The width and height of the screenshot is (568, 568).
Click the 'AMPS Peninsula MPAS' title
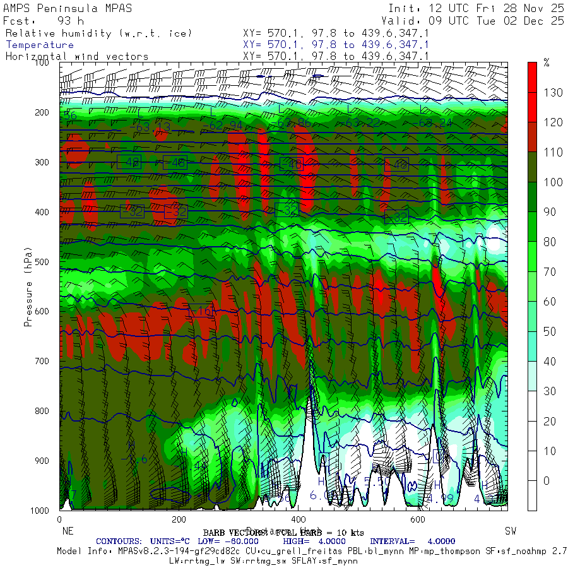click(x=68, y=8)
